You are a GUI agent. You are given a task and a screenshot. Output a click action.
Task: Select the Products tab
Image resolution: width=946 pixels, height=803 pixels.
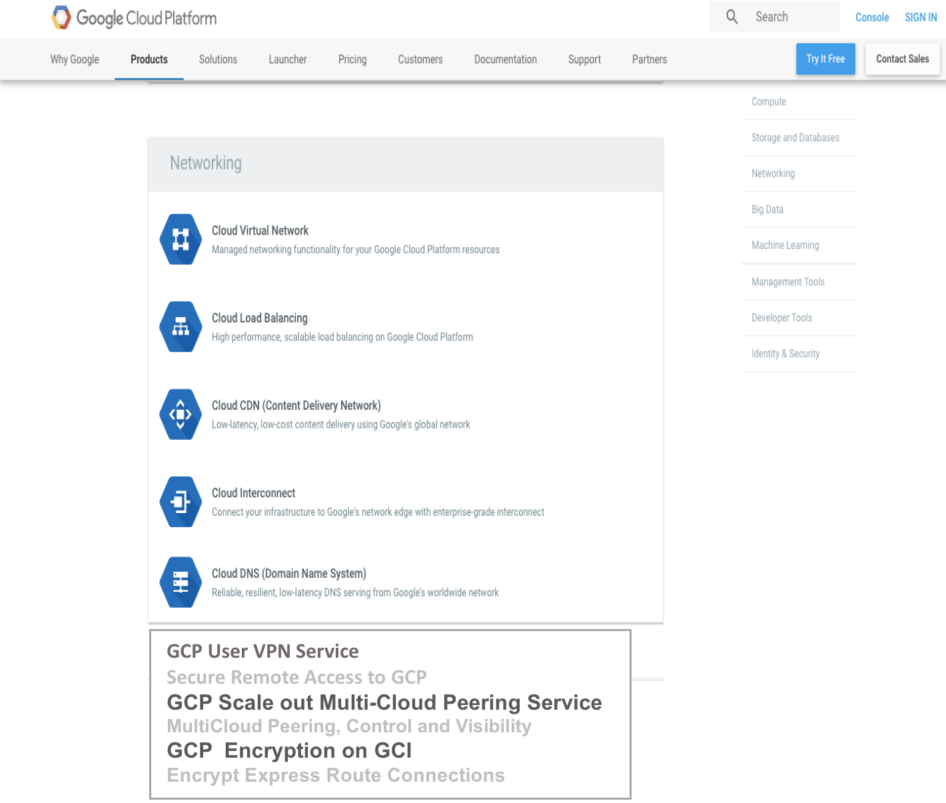pyautogui.click(x=149, y=59)
